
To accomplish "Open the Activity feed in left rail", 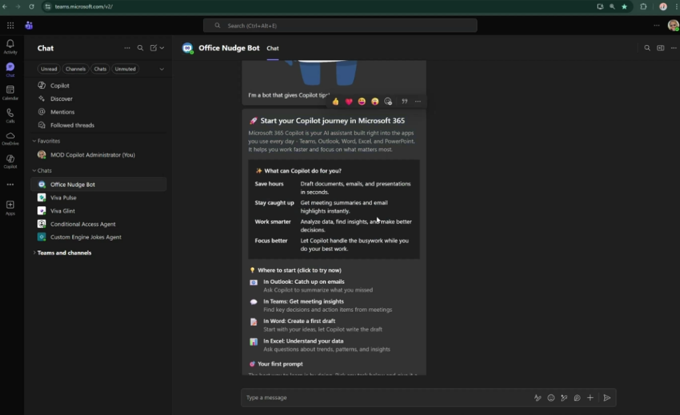I will [10, 46].
